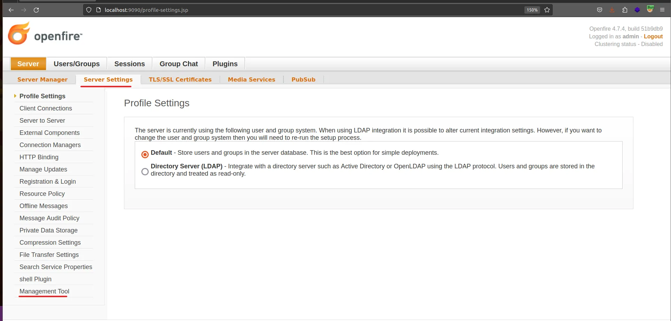Open the Burp extension icon
Screen dimensions: 671x321
pyautogui.click(x=650, y=10)
